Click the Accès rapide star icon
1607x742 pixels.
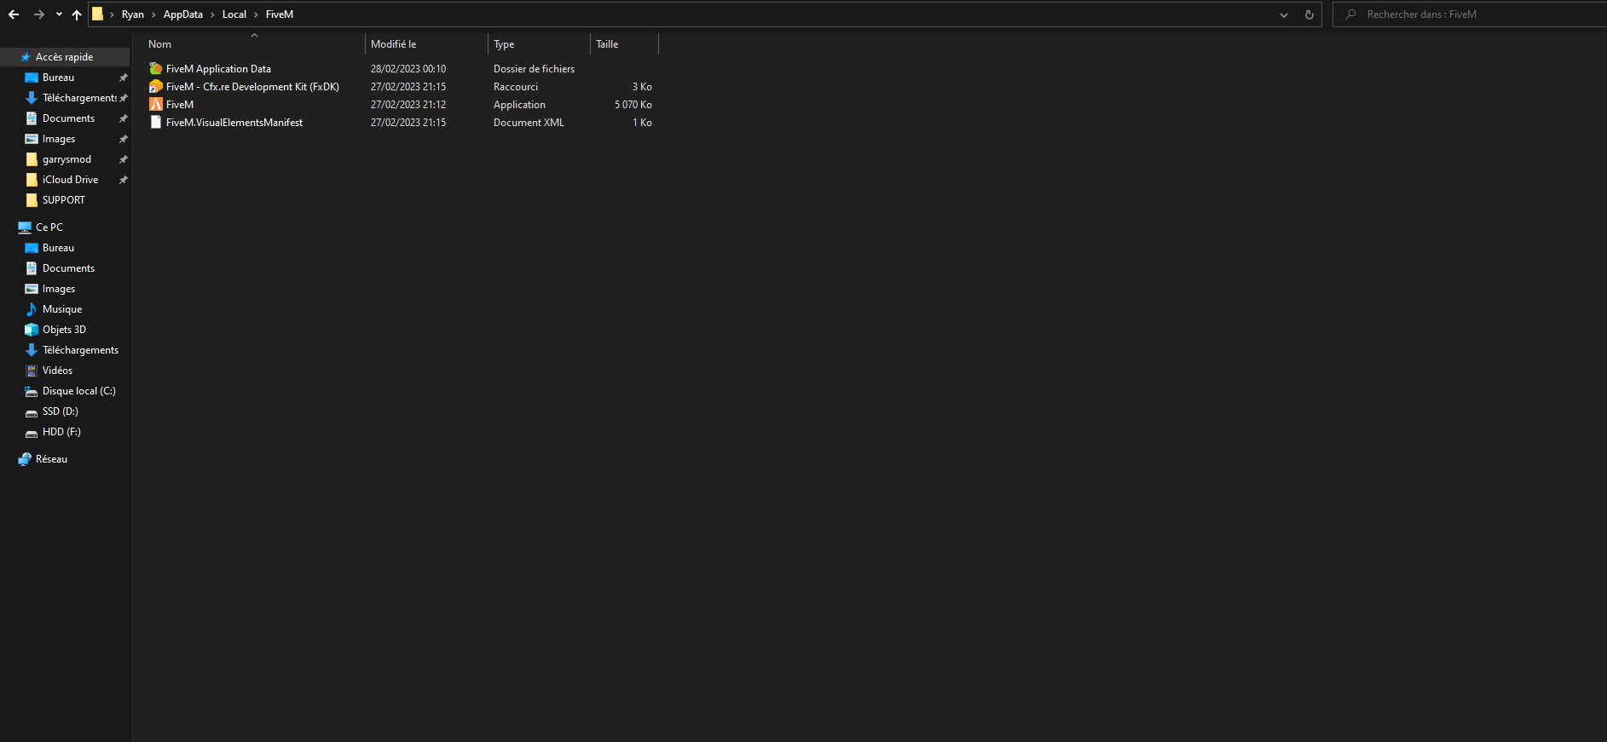[x=26, y=57]
